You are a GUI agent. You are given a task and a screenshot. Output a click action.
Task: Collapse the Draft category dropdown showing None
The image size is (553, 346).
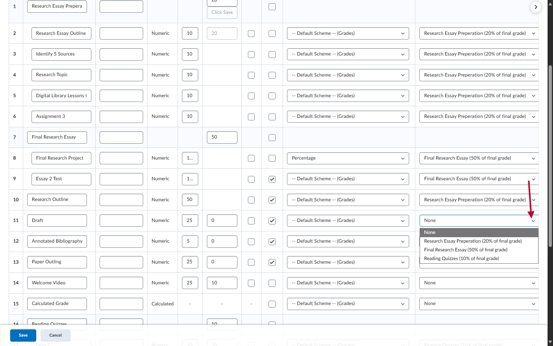(479, 221)
